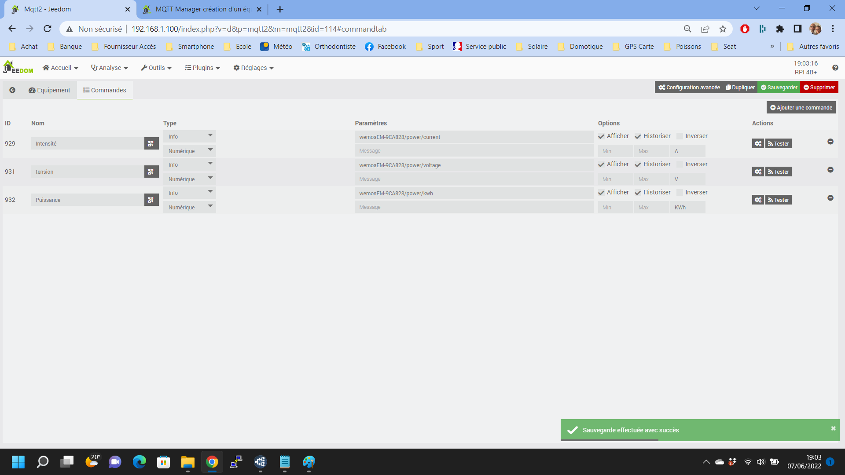Open the help question mark icon
The height and width of the screenshot is (475, 845).
(x=835, y=68)
